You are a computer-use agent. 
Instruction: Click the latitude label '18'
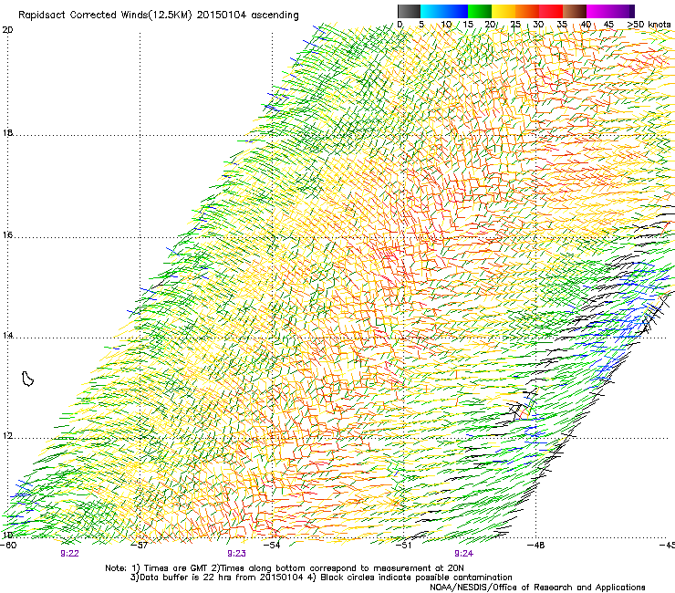click(x=7, y=132)
